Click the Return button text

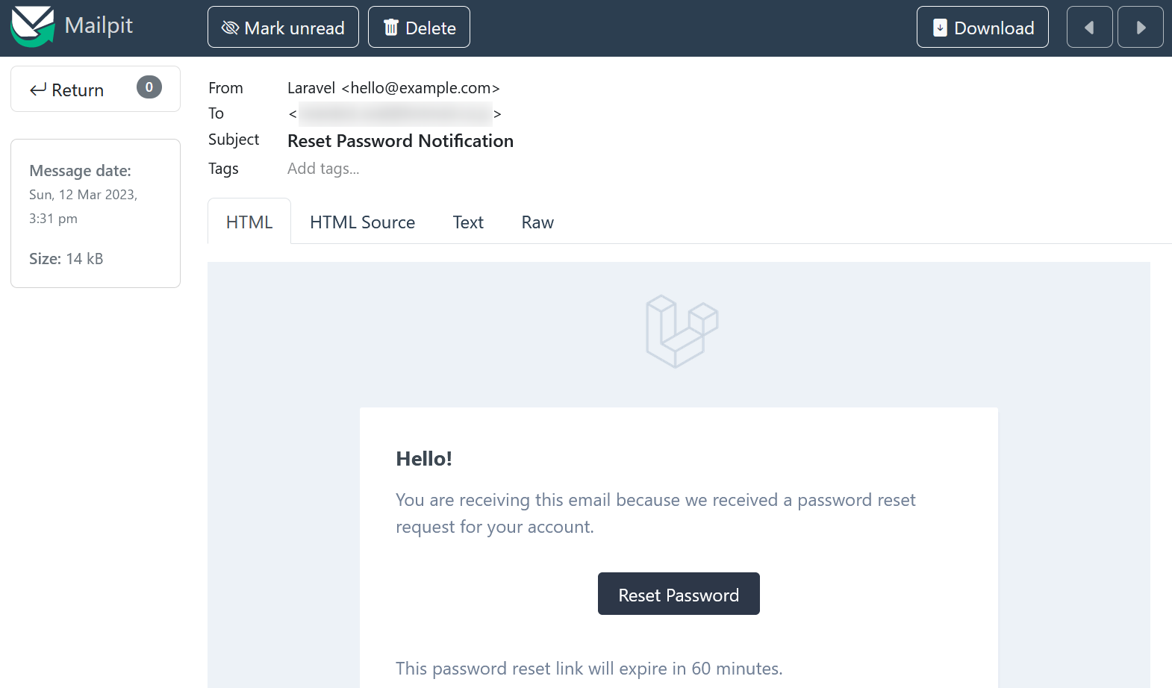(x=78, y=90)
